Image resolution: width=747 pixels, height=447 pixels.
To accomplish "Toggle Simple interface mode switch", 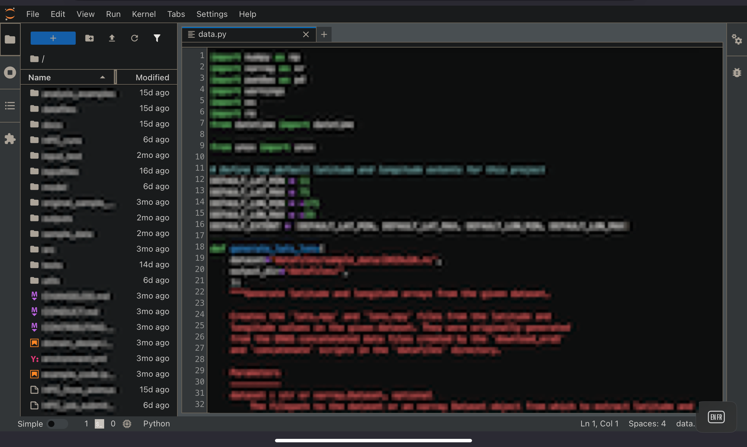I will click(x=57, y=424).
